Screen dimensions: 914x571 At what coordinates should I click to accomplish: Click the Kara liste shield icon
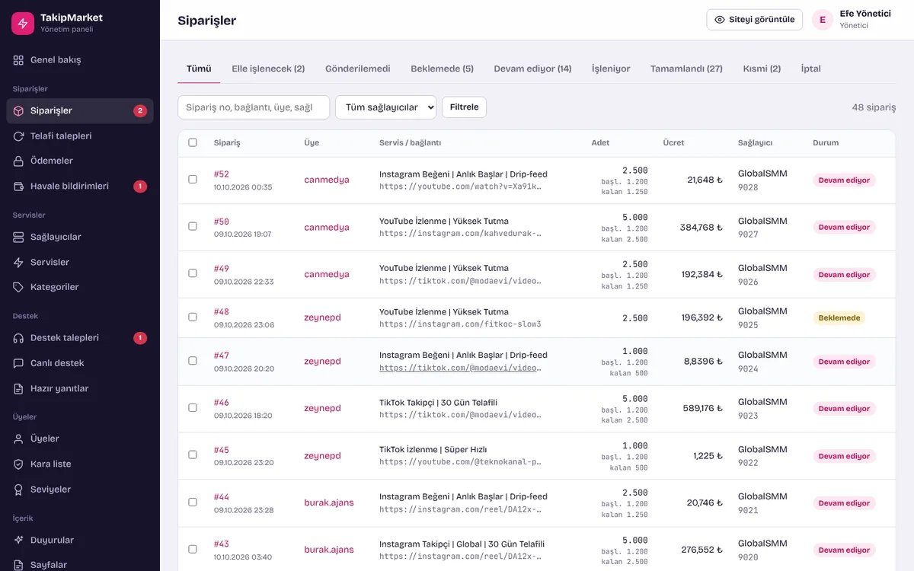click(18, 464)
